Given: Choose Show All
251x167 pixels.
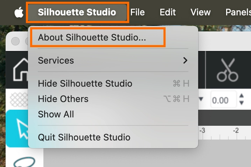Looking at the screenshot, I should (56, 114).
